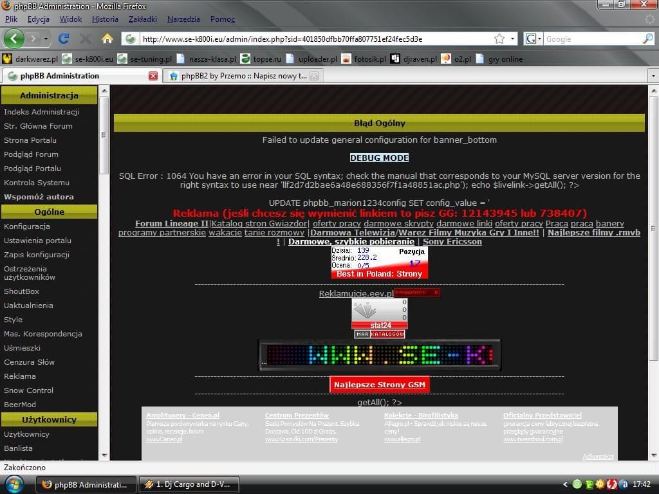Viewport: 659px width, 494px height.
Task: Open the se-tuning.pl bookmark
Action: pos(145,59)
